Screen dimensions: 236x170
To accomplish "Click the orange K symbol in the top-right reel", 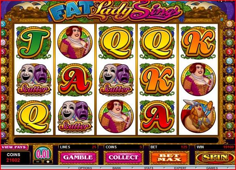I will pos(198,43).
